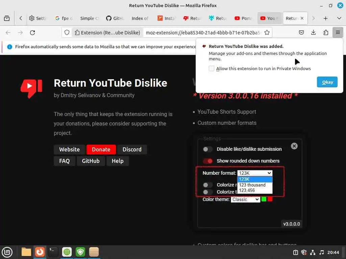The image size is (346, 259).
Task: Switch to the Simple tab
Action: tap(89, 18)
